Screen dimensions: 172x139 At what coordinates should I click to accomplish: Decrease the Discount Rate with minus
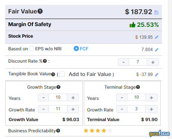click(124, 62)
